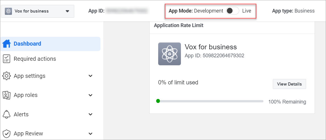326x140 pixels.
Task: Click the Development mode label
Action: point(209,11)
